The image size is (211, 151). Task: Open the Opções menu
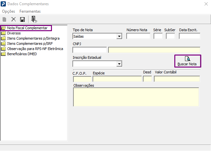point(8,11)
